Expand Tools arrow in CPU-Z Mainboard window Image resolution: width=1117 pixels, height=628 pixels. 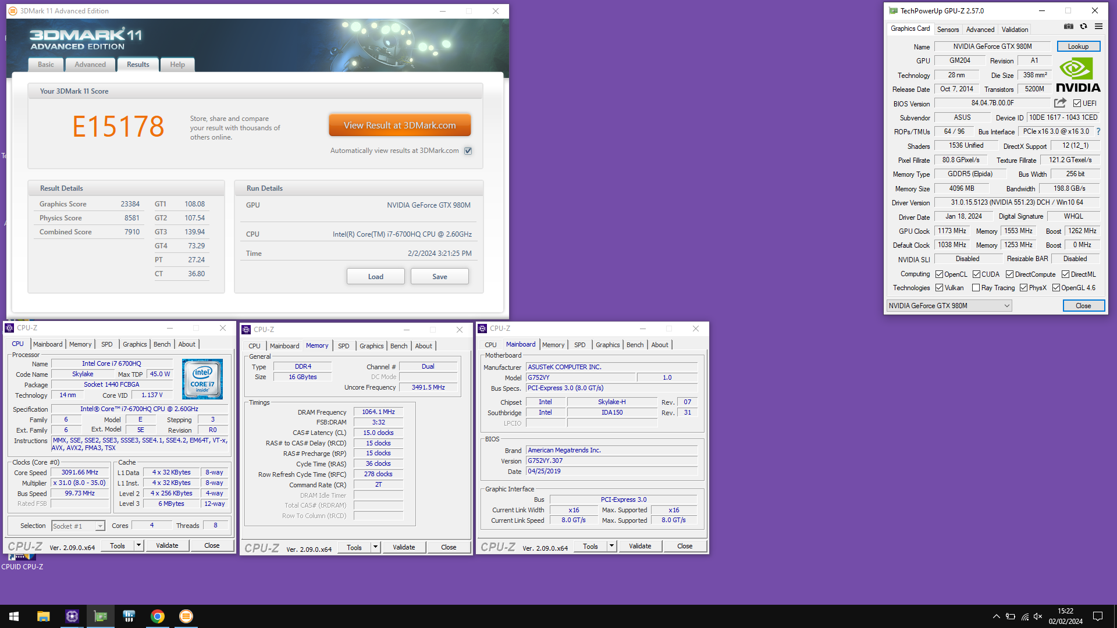pyautogui.click(x=612, y=546)
